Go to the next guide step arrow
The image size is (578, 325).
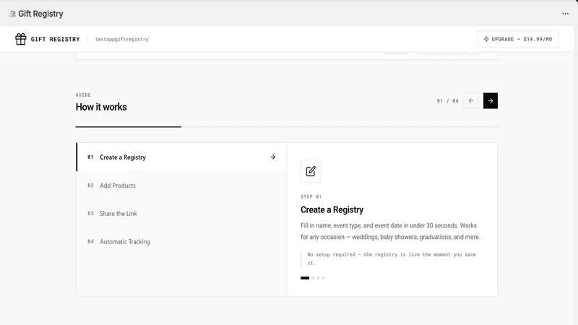491,100
